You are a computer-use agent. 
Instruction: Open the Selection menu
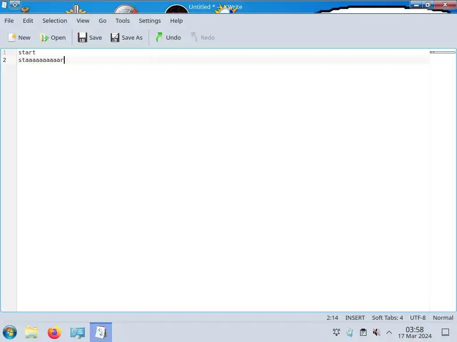pyautogui.click(x=55, y=20)
